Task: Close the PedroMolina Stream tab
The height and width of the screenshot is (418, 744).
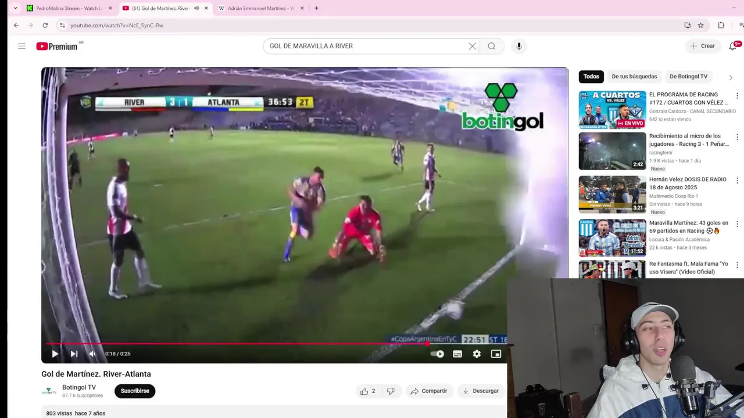Action: tap(110, 8)
